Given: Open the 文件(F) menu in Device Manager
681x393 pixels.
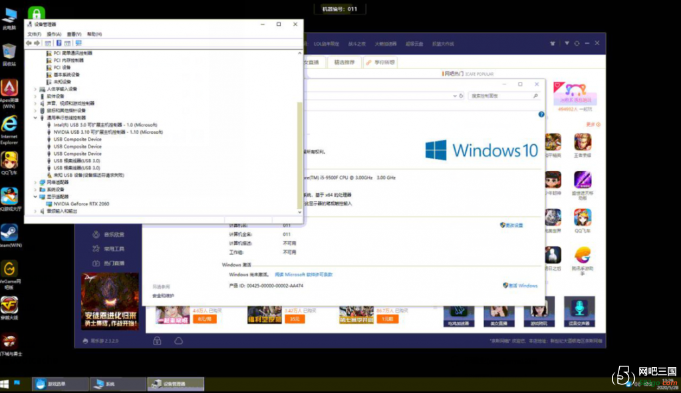Looking at the screenshot, I should coord(34,34).
